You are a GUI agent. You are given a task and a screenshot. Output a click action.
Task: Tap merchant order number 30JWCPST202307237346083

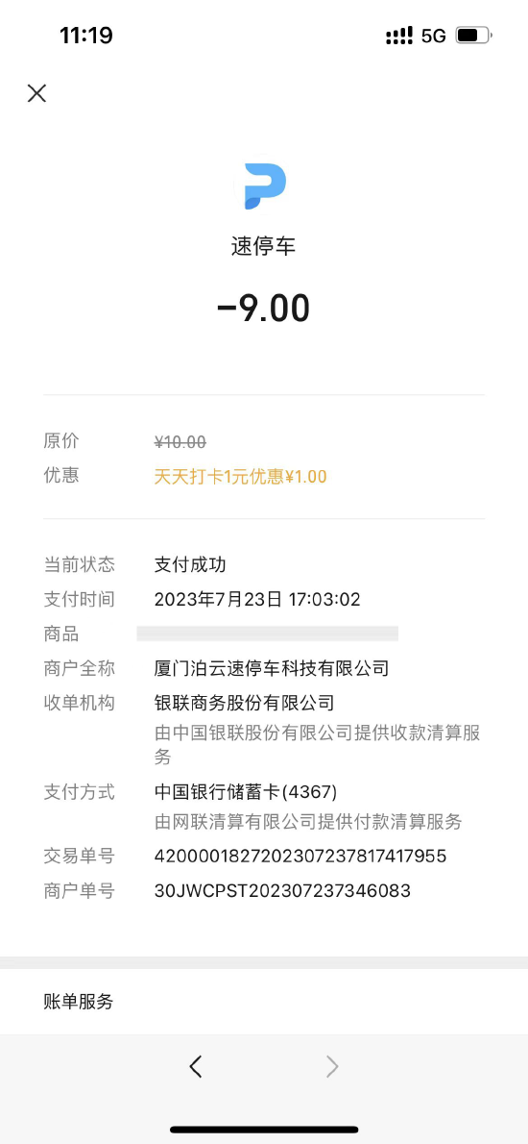pyautogui.click(x=282, y=891)
